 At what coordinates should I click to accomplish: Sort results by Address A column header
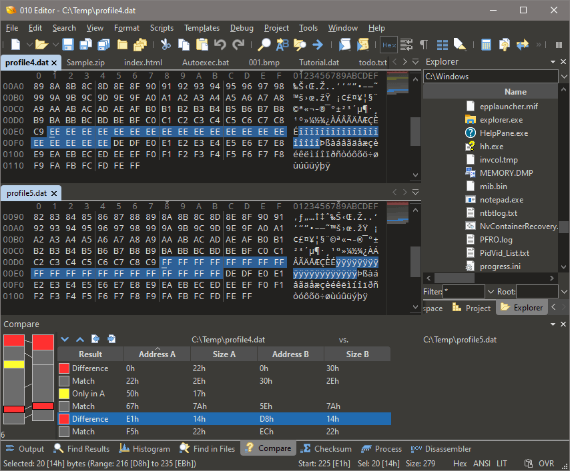click(157, 354)
